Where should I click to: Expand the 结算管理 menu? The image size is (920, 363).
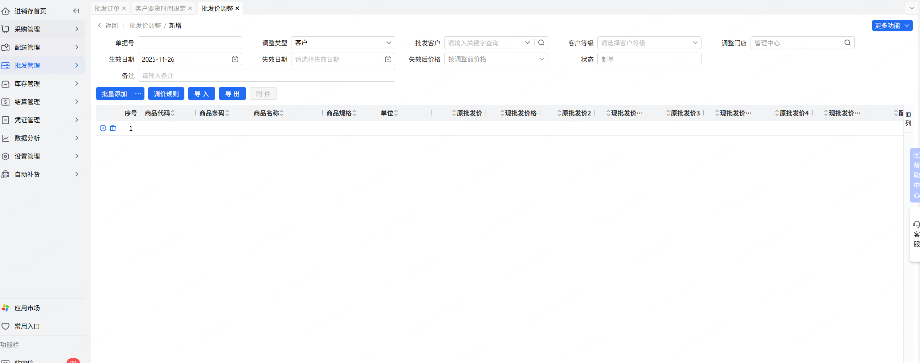coord(77,102)
